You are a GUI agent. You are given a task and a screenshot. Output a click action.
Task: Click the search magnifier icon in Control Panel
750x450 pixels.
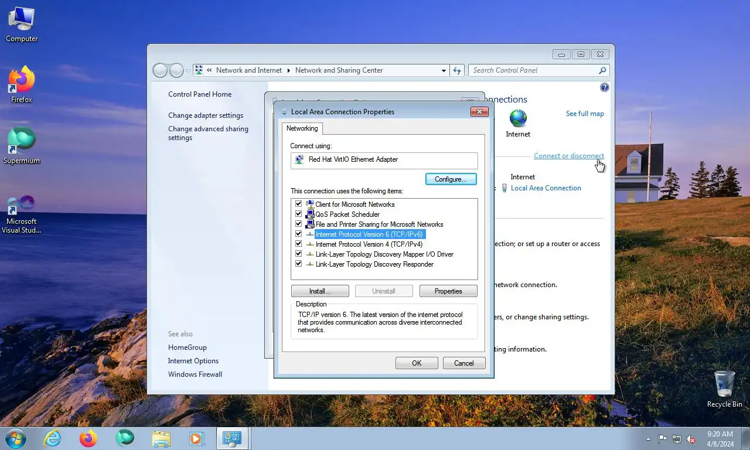click(602, 70)
